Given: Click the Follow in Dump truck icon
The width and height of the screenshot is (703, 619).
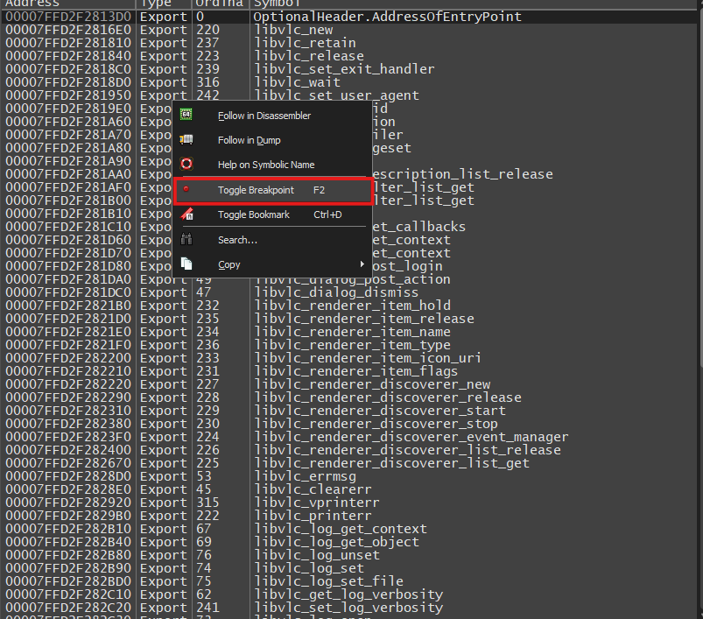Looking at the screenshot, I should 186,140.
